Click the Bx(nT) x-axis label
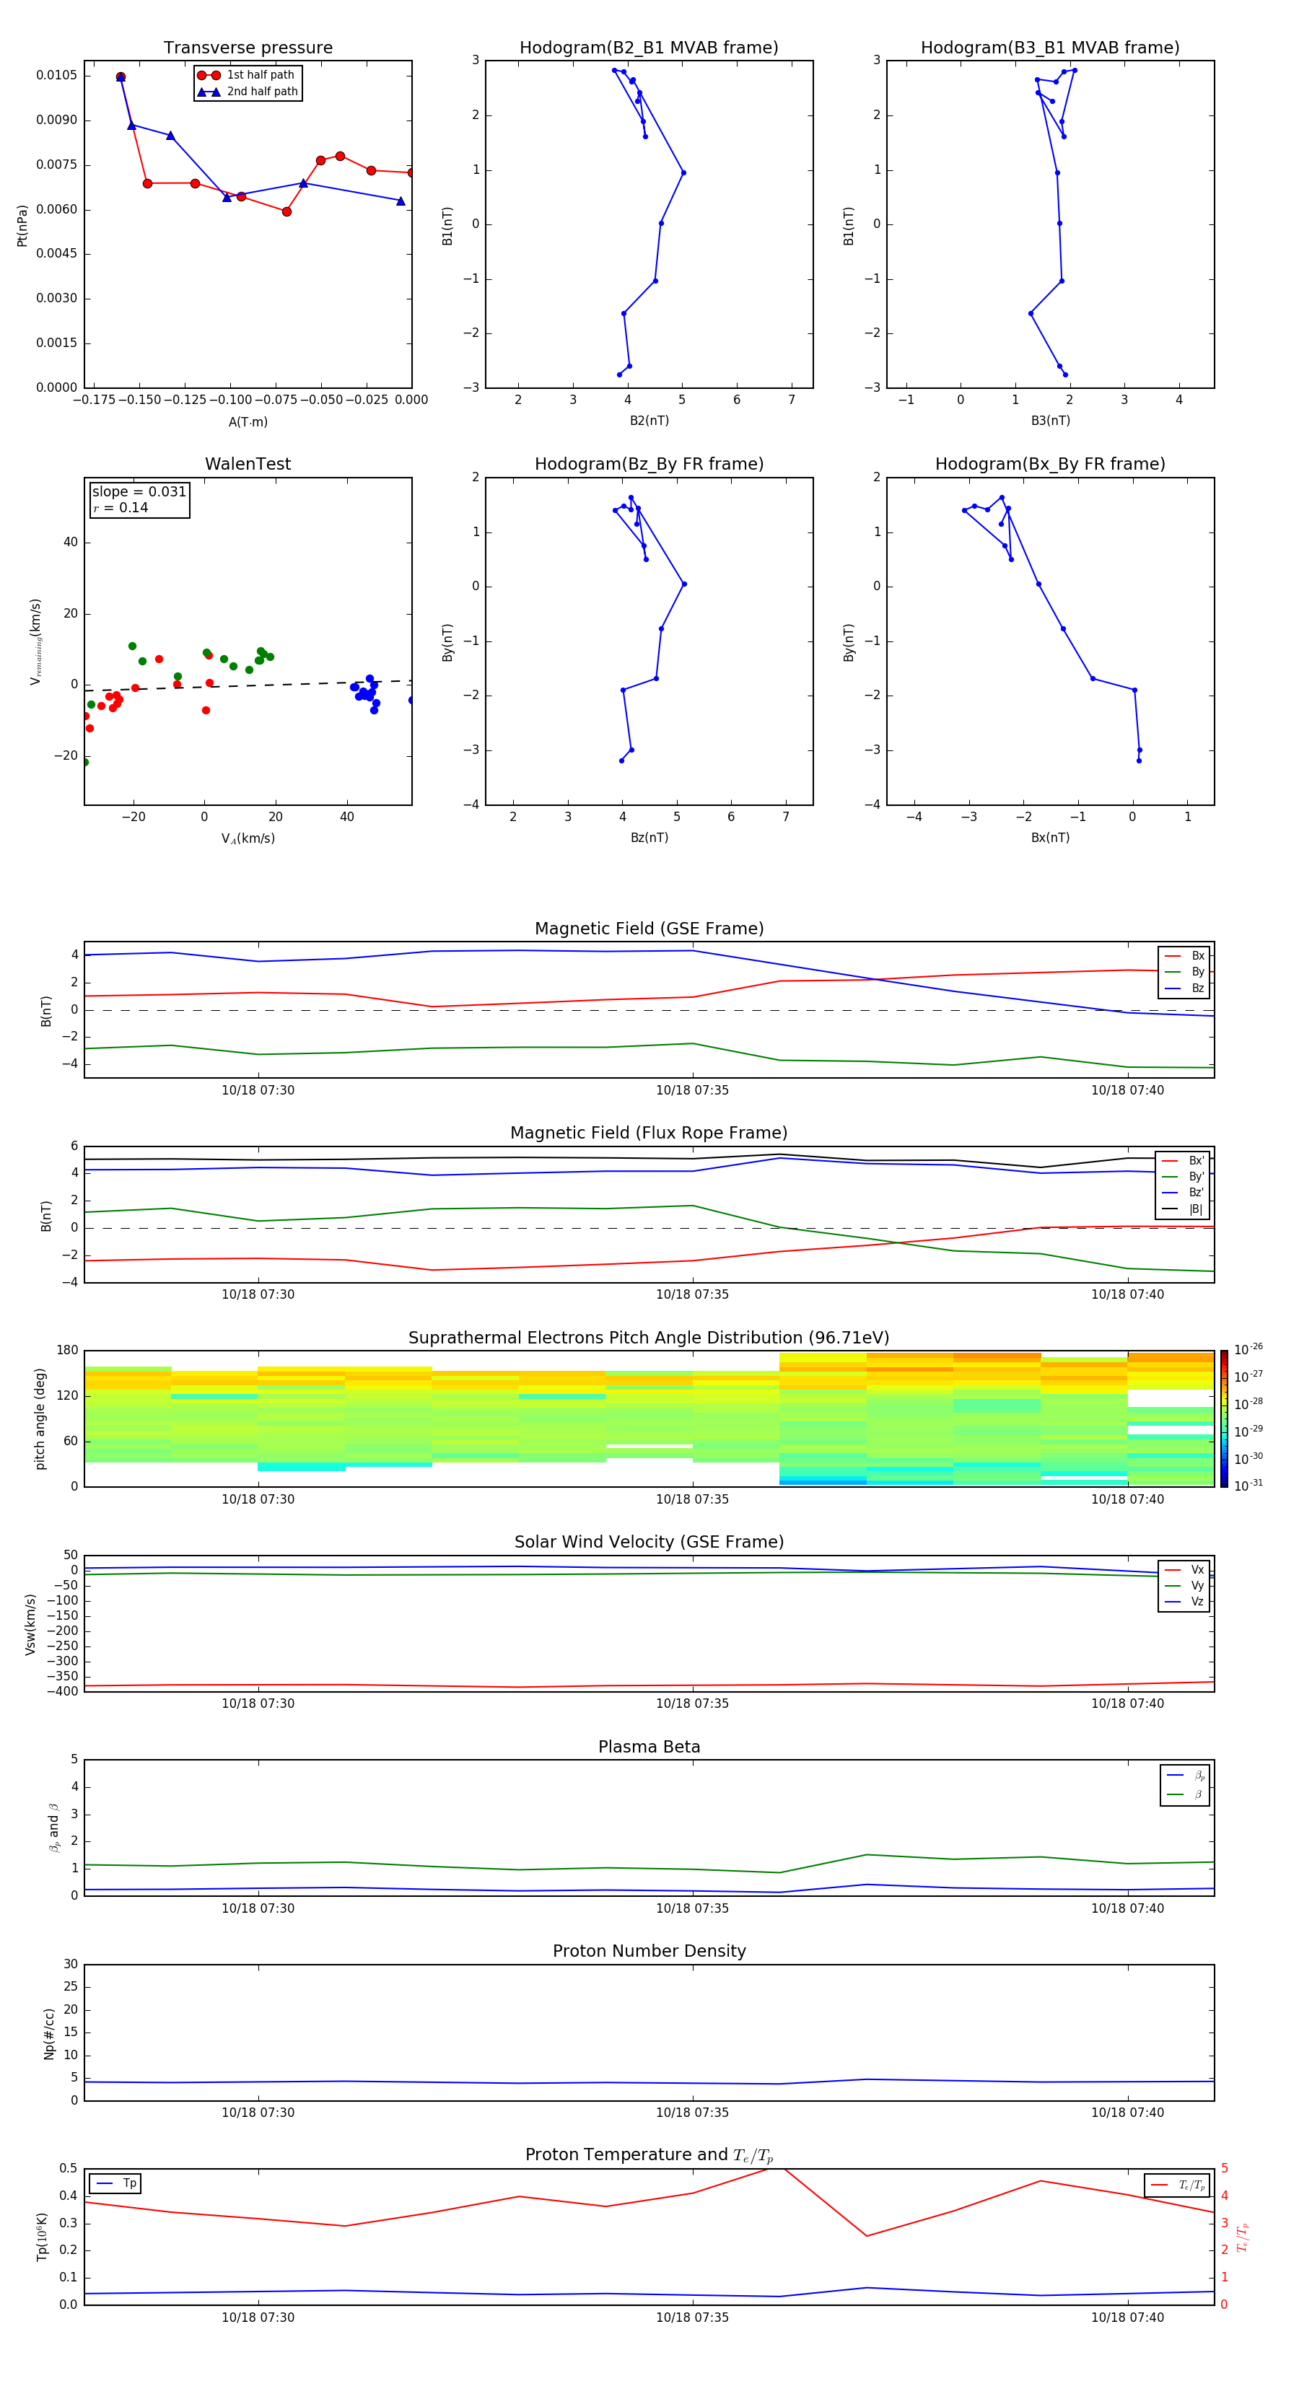 [1050, 838]
